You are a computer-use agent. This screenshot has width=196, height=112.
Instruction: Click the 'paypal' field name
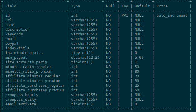12,44
